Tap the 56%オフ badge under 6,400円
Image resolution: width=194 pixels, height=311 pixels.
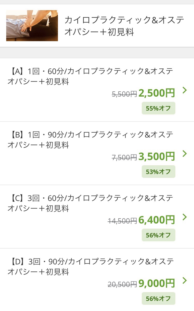pos(158,235)
